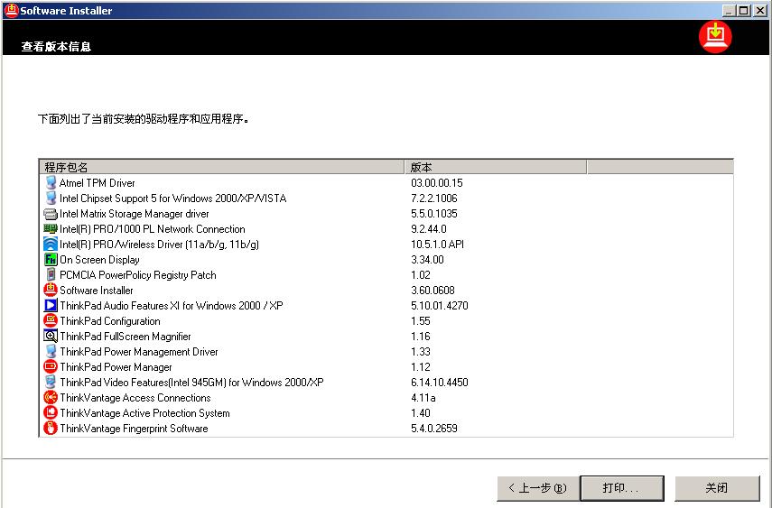The height and width of the screenshot is (508, 772).
Task: Select ThinkVantage Access Connections entry
Action: 135,397
